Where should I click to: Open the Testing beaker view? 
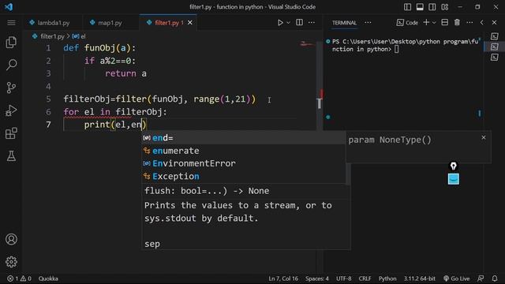pos(11,156)
